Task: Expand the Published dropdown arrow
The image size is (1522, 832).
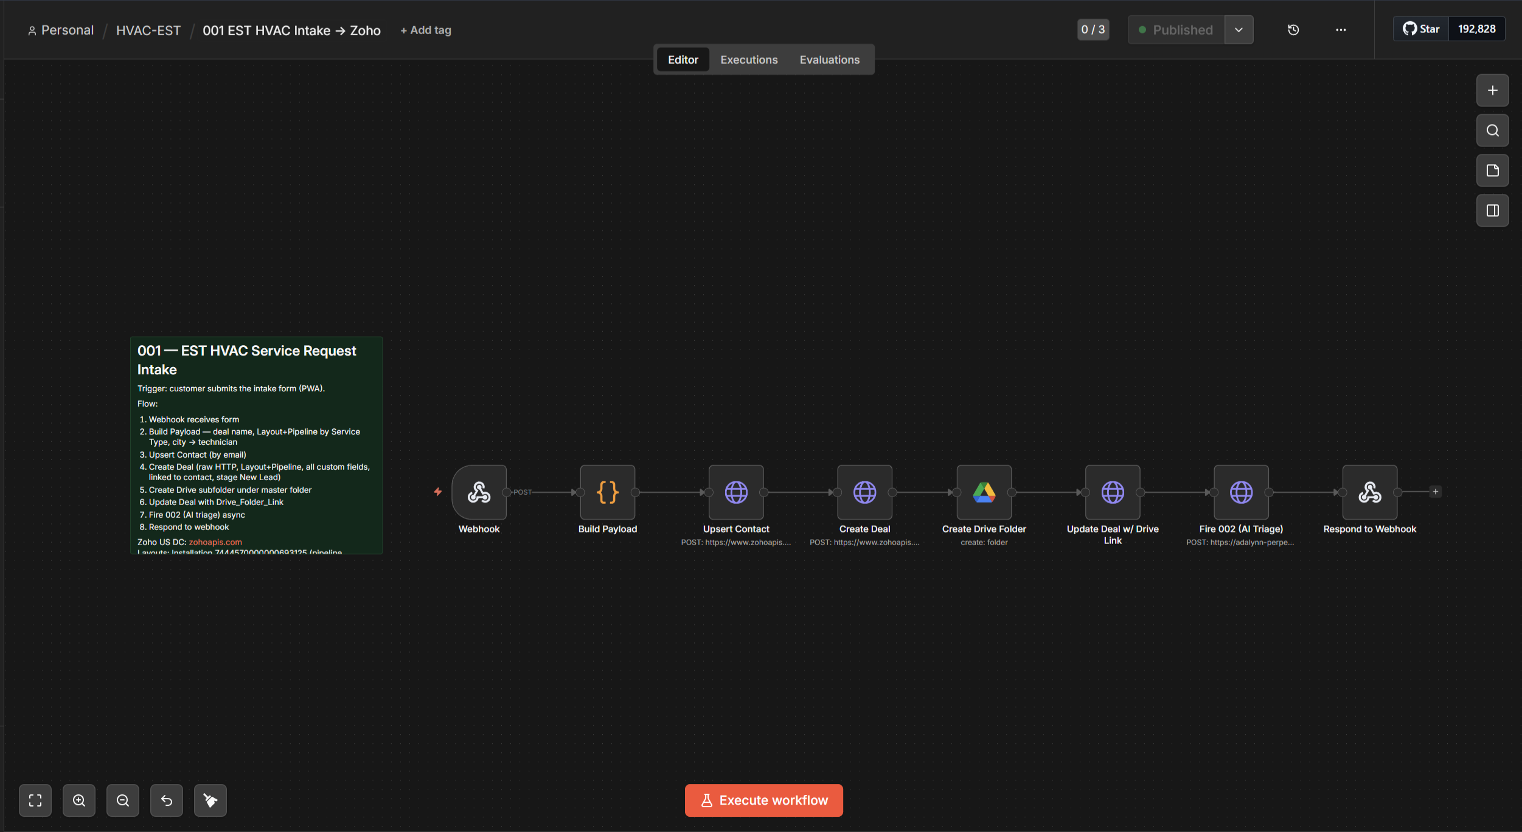Action: (1239, 30)
